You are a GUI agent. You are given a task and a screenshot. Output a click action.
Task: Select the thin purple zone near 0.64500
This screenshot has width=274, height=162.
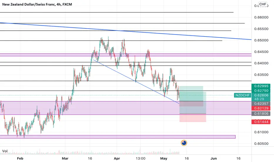[x=126, y=55]
